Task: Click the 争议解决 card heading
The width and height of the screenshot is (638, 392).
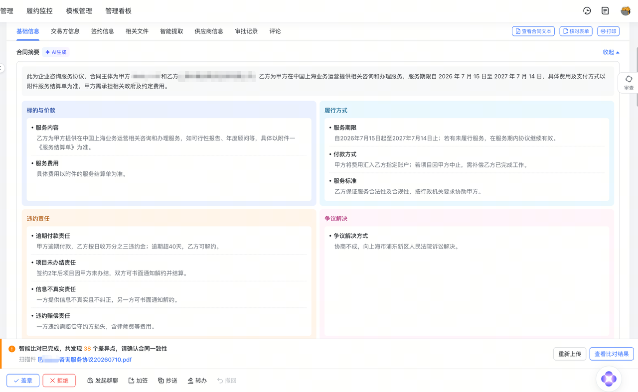Action: (336, 219)
